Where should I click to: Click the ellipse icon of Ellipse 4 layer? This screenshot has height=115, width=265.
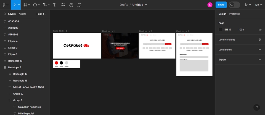point(5,41)
